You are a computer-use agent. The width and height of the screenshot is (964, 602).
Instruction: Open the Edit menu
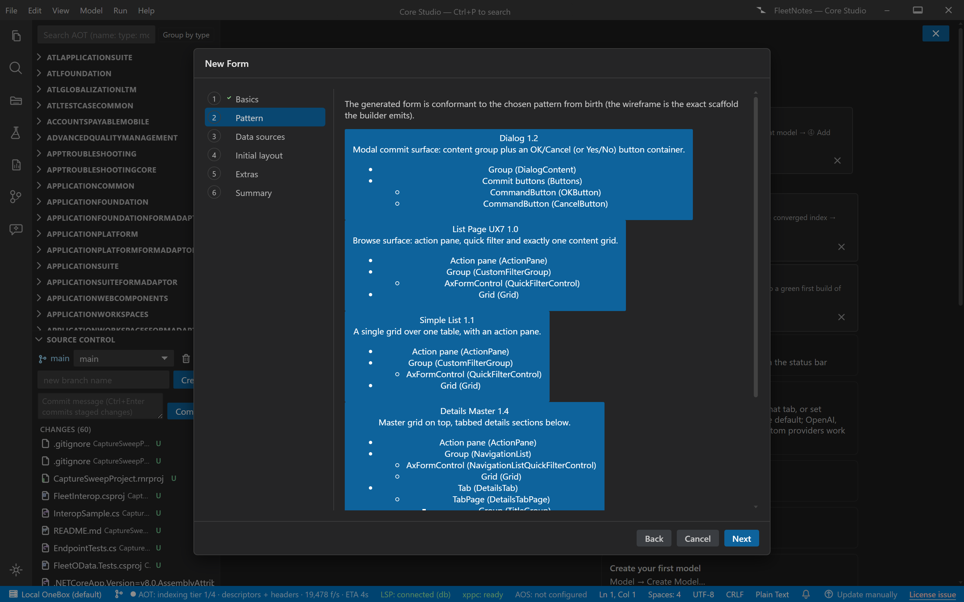click(35, 10)
